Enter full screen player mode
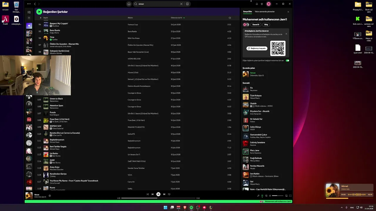Image resolution: width=376 pixels, height=211 pixels. click(290, 196)
